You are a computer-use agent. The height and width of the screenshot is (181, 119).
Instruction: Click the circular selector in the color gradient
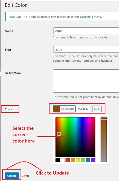(59, 134)
